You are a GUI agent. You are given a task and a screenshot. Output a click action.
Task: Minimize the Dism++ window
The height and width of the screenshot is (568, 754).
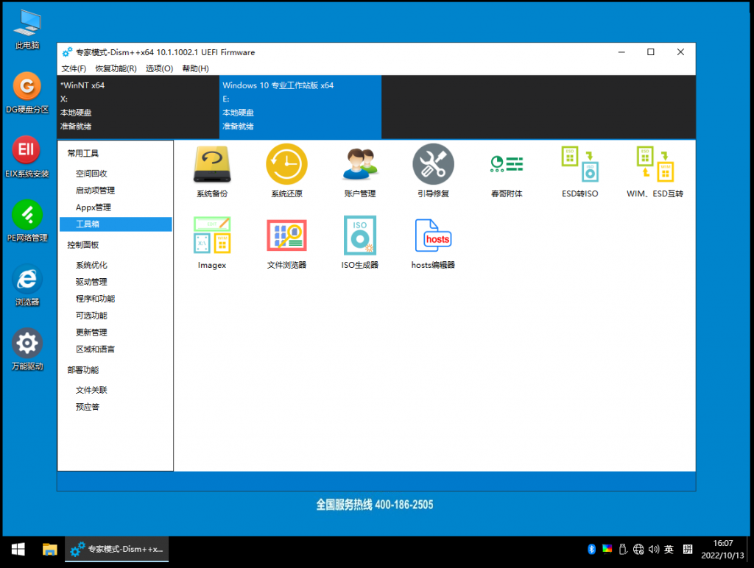coord(621,52)
